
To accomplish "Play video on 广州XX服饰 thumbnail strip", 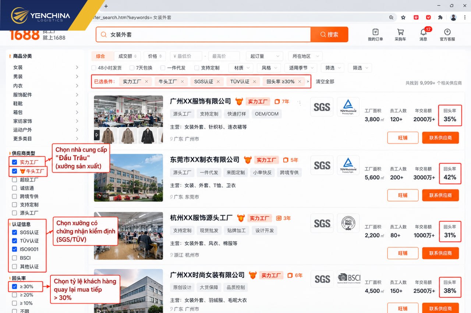I will click(97, 135).
